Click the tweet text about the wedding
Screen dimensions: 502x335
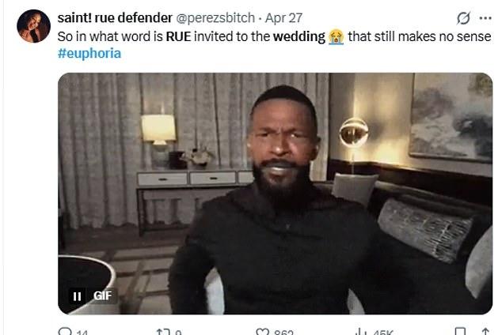(x=198, y=37)
